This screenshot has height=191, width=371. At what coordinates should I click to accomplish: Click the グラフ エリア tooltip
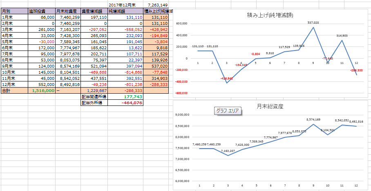point(228,111)
